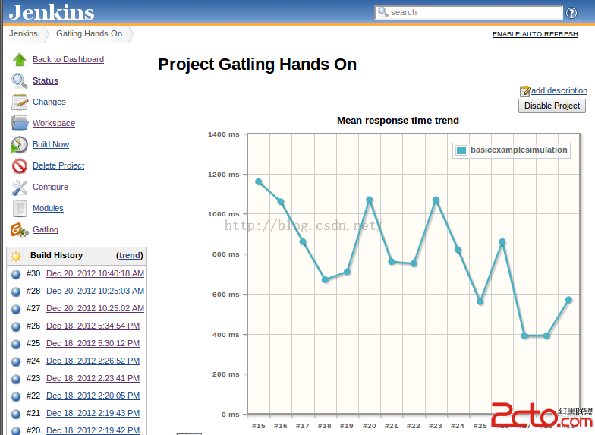This screenshot has width=595, height=435.
Task: Click the Build History sun weather icon
Action: [x=16, y=257]
